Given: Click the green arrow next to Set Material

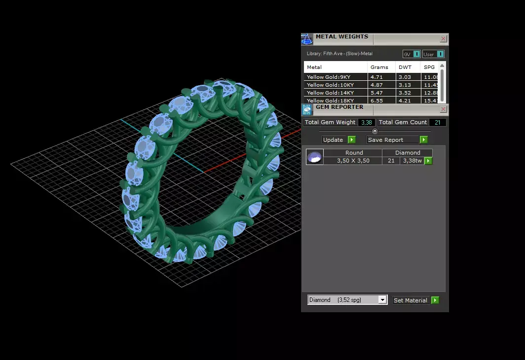Looking at the screenshot, I should click(435, 300).
